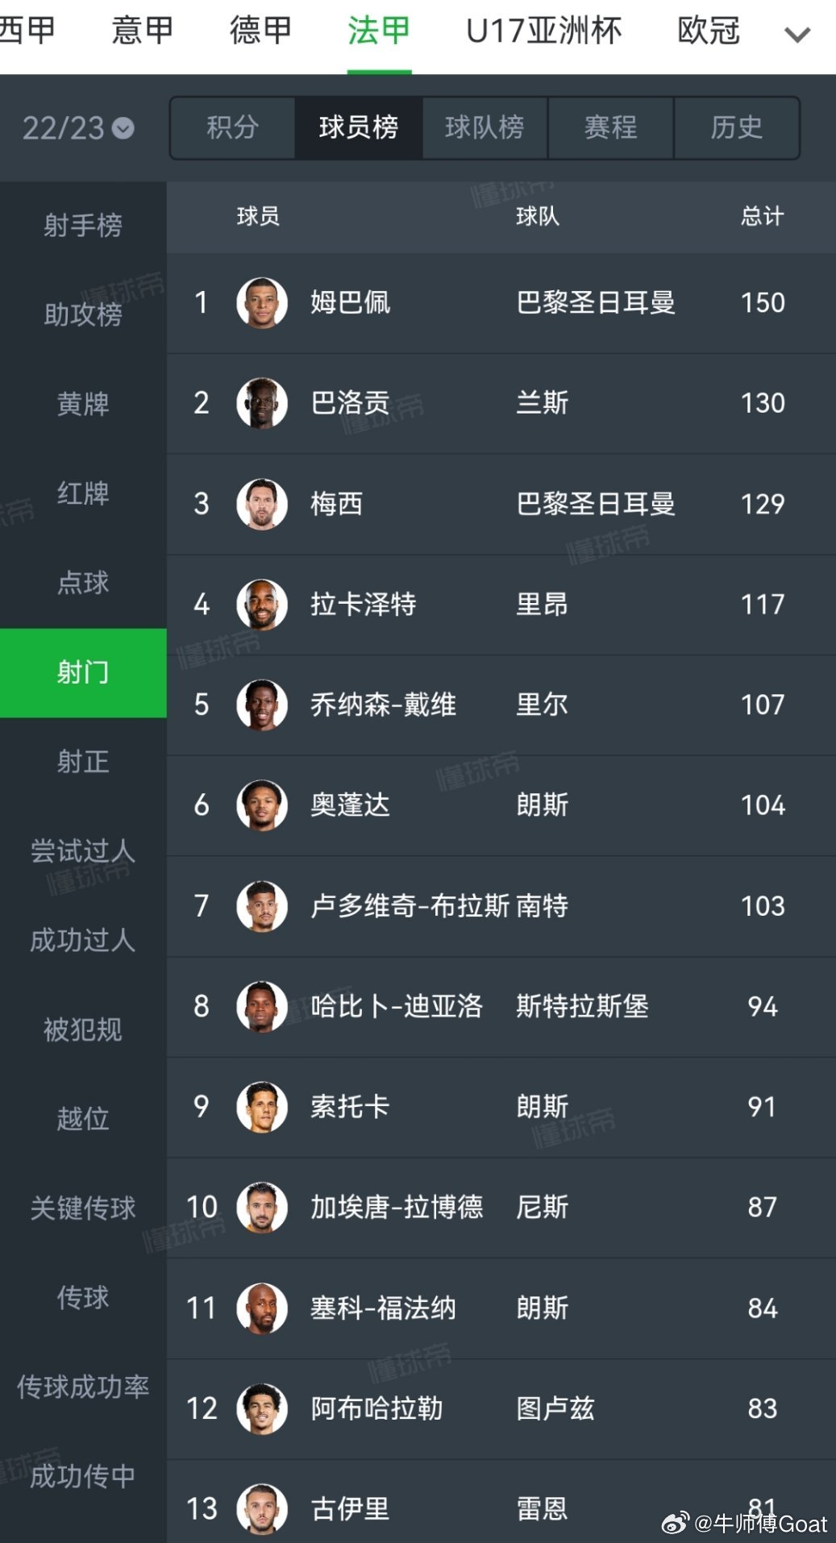Image resolution: width=836 pixels, height=1543 pixels.
Task: Open the 里昂 team link
Action: click(542, 605)
